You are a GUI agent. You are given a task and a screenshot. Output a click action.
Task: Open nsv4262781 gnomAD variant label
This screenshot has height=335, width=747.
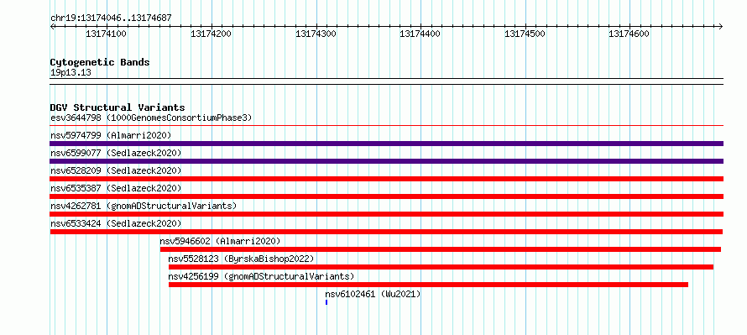[144, 206]
